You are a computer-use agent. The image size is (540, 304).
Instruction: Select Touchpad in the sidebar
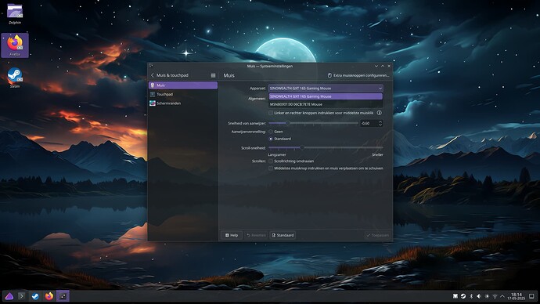point(183,94)
